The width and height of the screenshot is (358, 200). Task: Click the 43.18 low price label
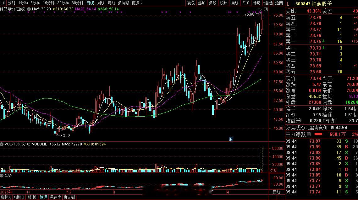tap(65, 135)
